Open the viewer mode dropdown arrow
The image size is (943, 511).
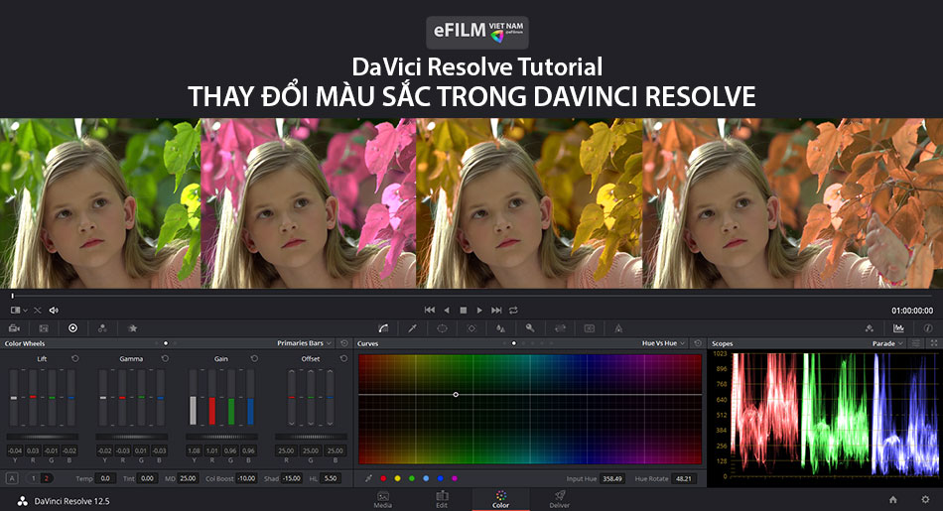tap(25, 311)
